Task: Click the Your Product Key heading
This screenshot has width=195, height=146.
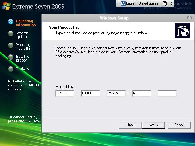Action: coord(64,27)
